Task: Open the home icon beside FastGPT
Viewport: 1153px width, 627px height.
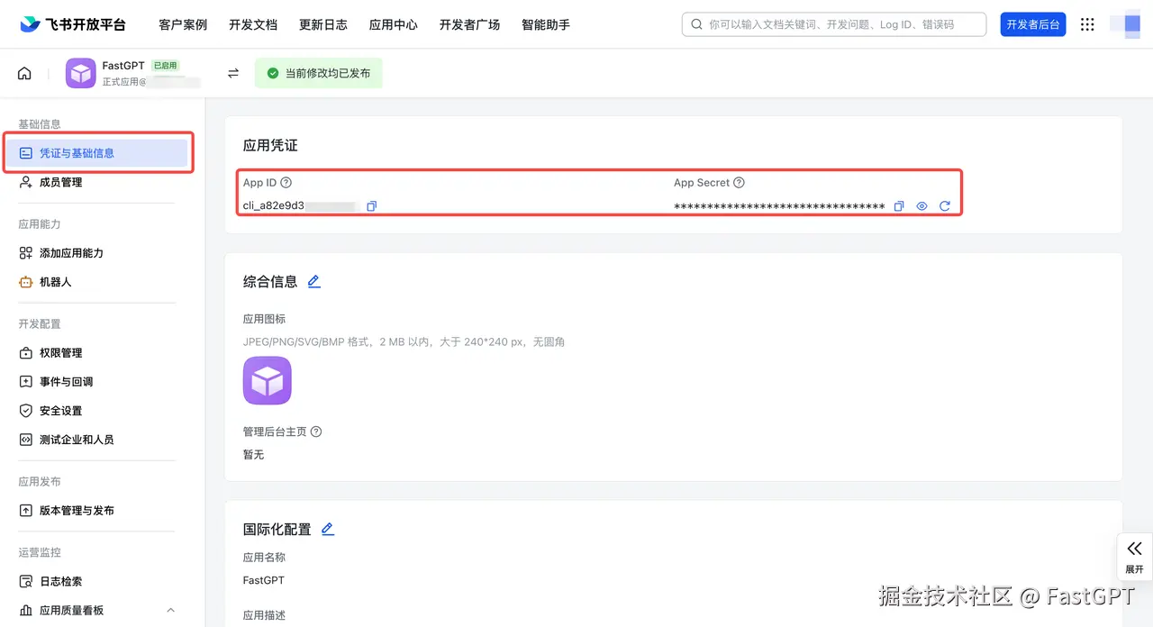Action: [x=24, y=73]
